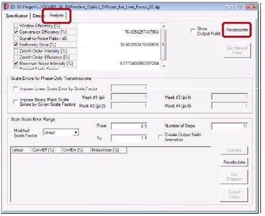Open the Analysis tab

coord(56,15)
